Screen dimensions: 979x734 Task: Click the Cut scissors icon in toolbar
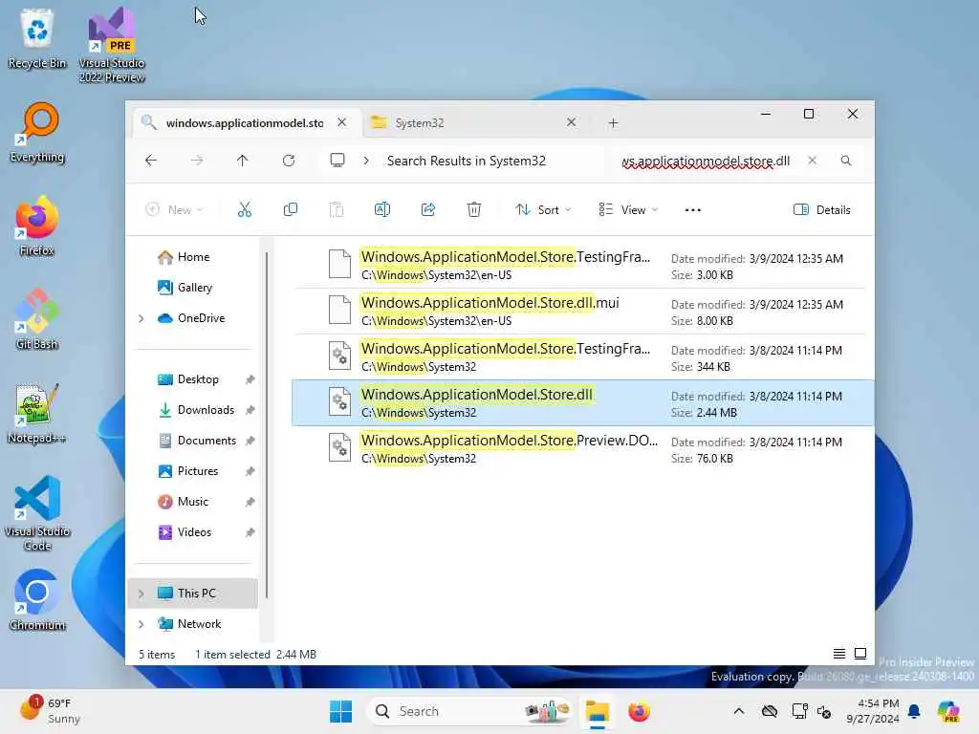click(x=244, y=209)
